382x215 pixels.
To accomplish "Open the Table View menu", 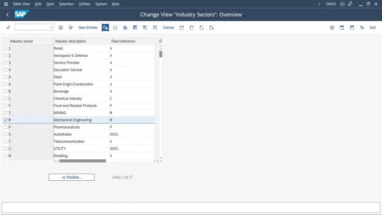I will click(x=21, y=4).
